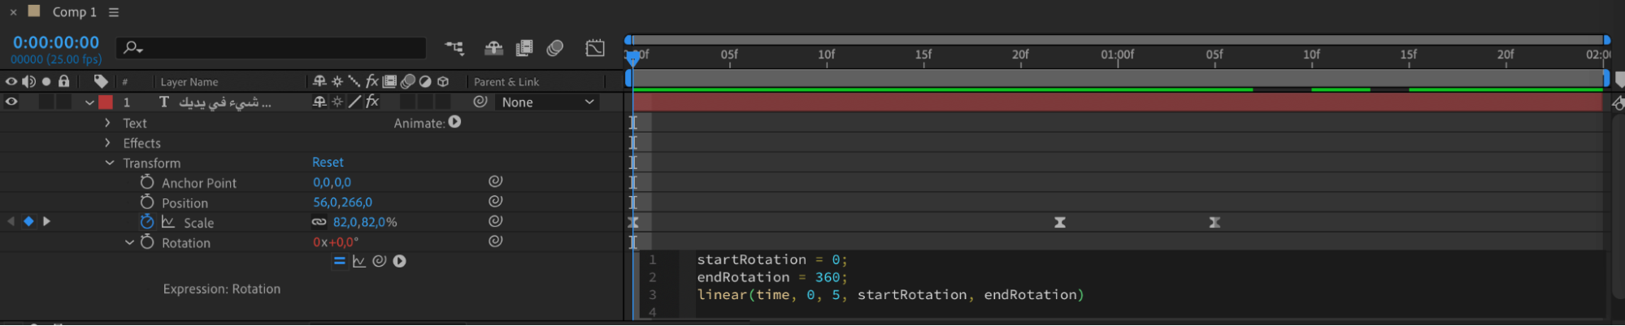Open the Parent None dropdown

tap(548, 102)
